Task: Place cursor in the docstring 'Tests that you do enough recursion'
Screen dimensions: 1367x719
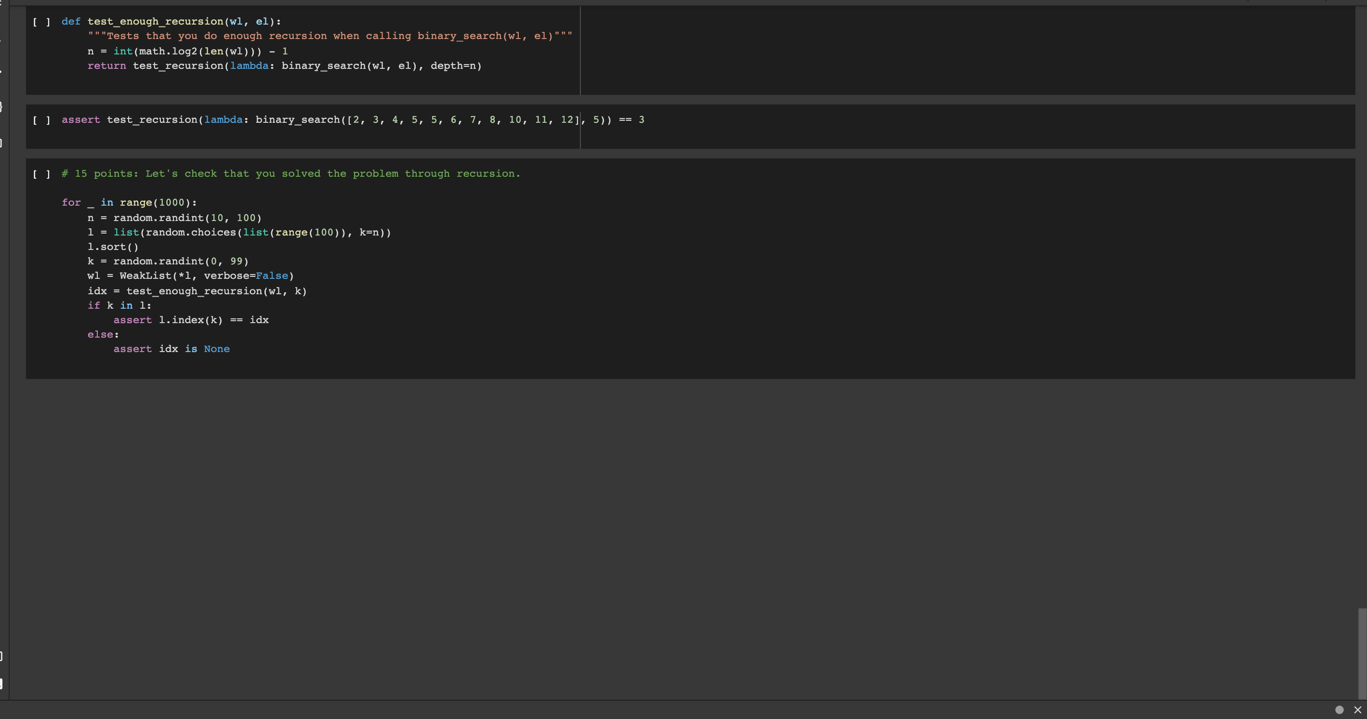Action: pyautogui.click(x=330, y=36)
